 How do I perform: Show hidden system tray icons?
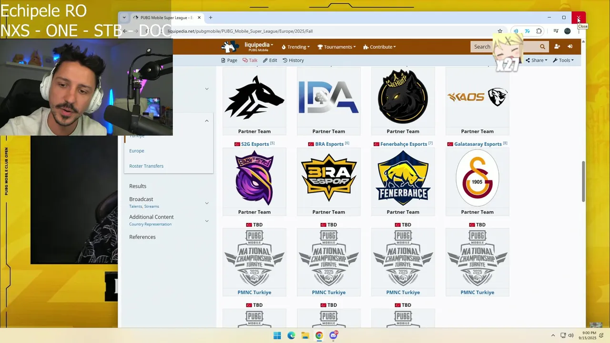(553, 335)
